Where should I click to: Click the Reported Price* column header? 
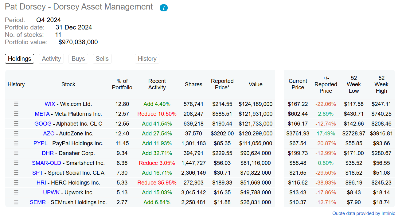pos(222,84)
